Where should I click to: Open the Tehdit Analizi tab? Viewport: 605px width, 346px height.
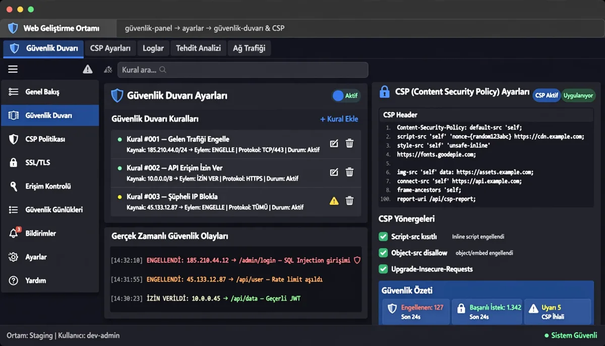coord(198,48)
